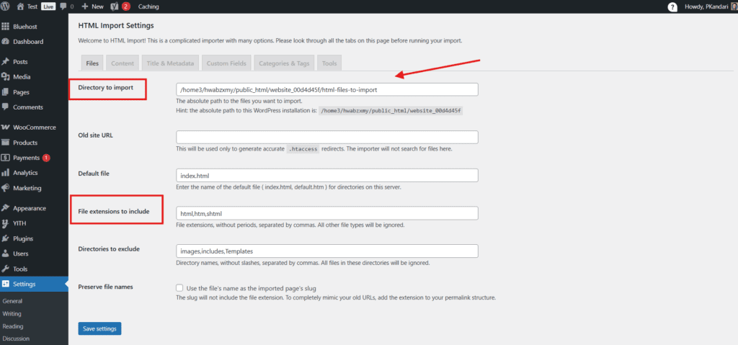Image resolution: width=738 pixels, height=345 pixels.
Task: Open the Caching menu in the admin bar
Action: click(148, 6)
